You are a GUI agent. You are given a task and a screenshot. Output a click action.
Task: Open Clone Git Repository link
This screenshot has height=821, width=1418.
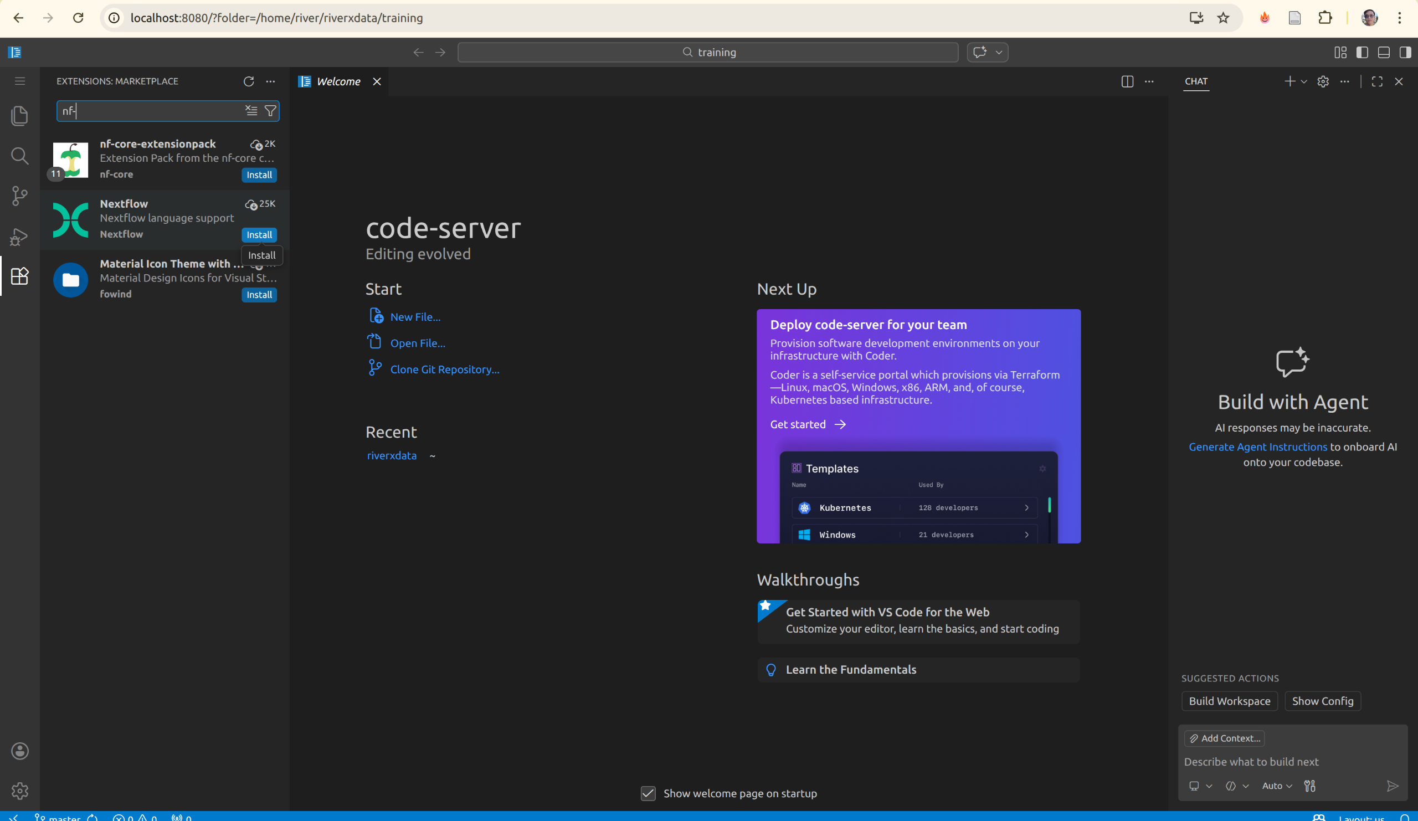click(444, 369)
